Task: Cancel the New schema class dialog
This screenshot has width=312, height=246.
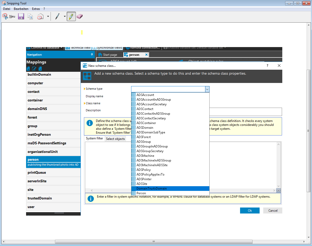Action: click(273, 210)
